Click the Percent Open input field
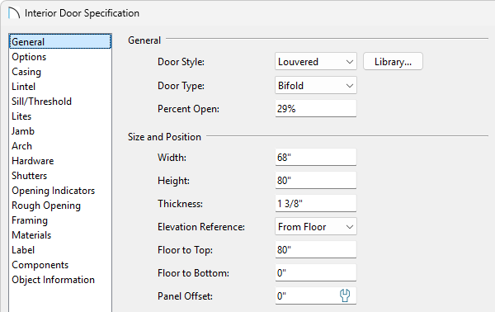The image size is (495, 312). pos(316,109)
